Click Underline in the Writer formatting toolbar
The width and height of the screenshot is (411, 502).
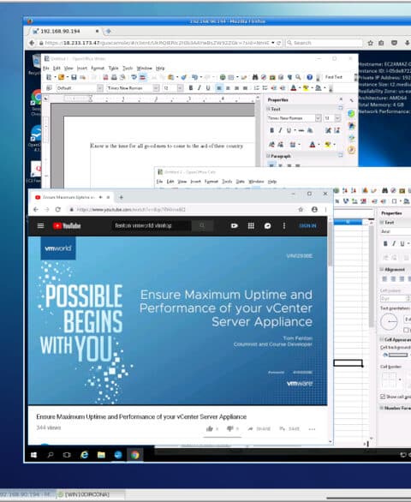[208, 87]
